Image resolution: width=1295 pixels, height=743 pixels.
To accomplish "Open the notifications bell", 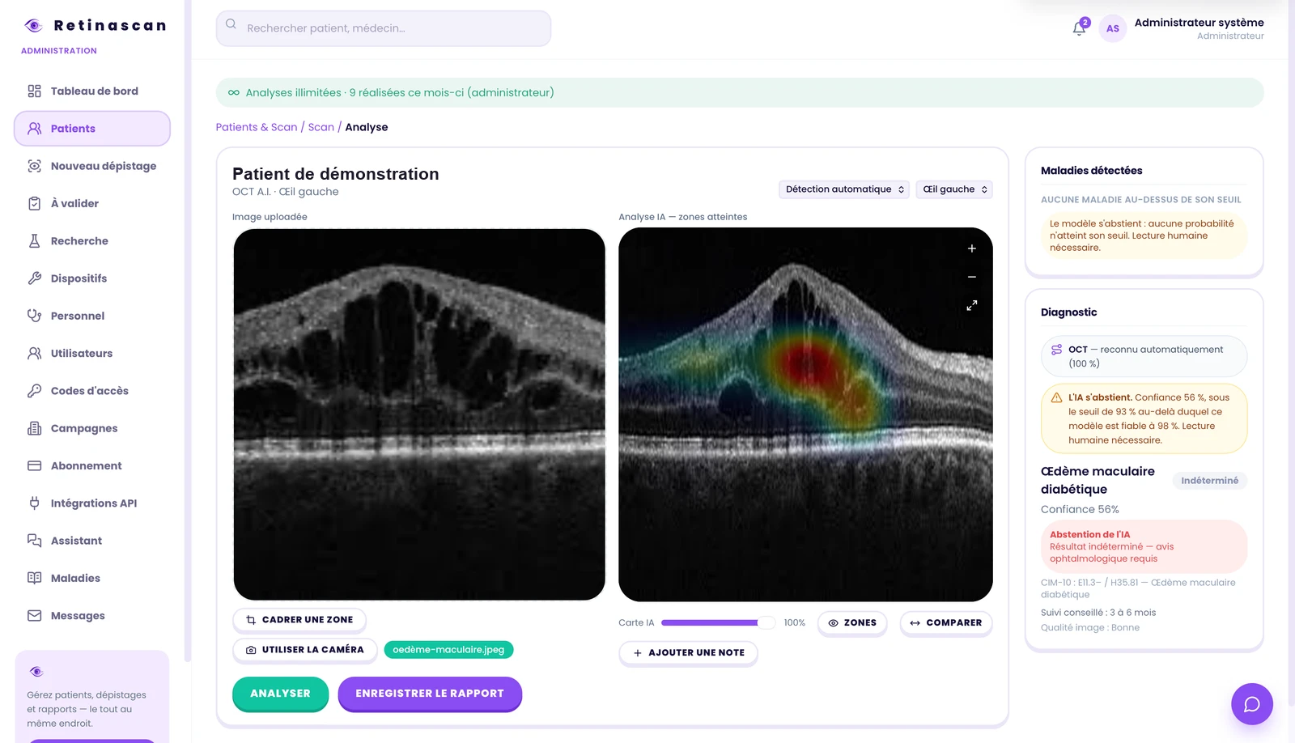I will pos(1079,28).
